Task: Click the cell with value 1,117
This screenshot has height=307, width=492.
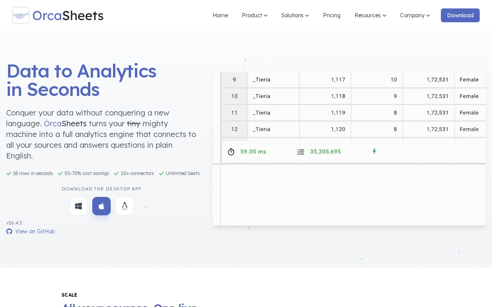Action: pos(325,80)
